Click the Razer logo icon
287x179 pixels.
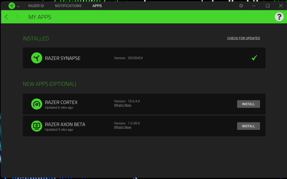[x=12, y=6]
